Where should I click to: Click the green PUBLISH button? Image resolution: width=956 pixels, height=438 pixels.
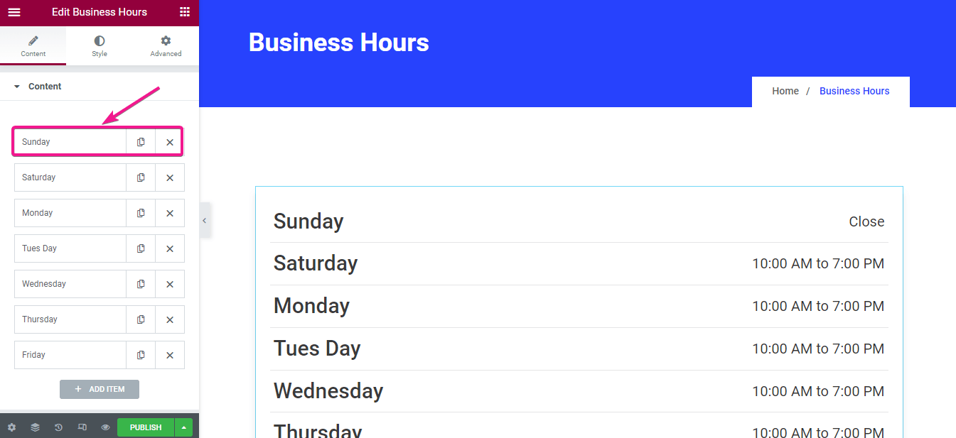point(146,427)
